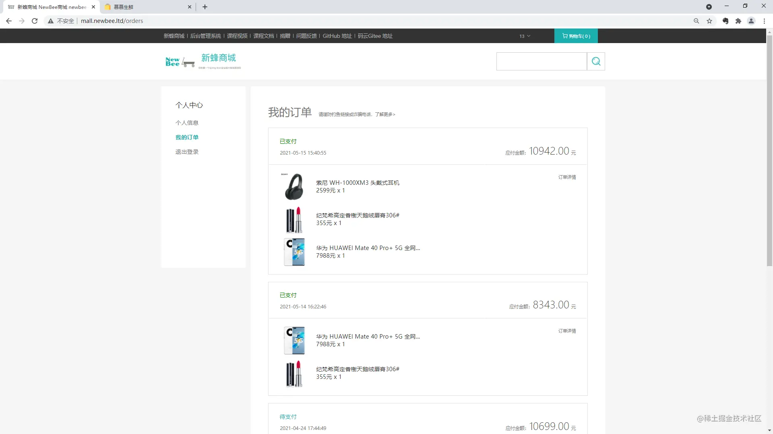Click Huawei phone thumbnail in 10942.00 order
Viewport: 773px width, 434px height.
click(294, 252)
